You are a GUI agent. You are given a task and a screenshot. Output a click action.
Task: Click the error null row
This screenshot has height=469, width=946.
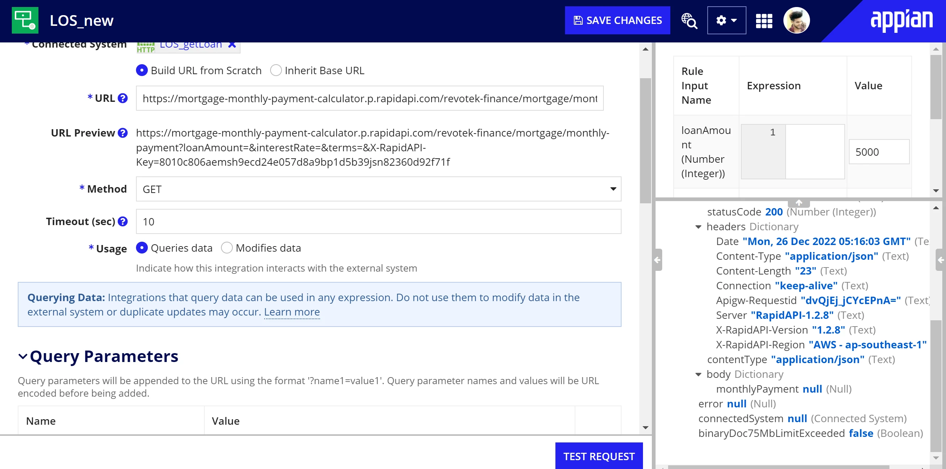tap(737, 404)
